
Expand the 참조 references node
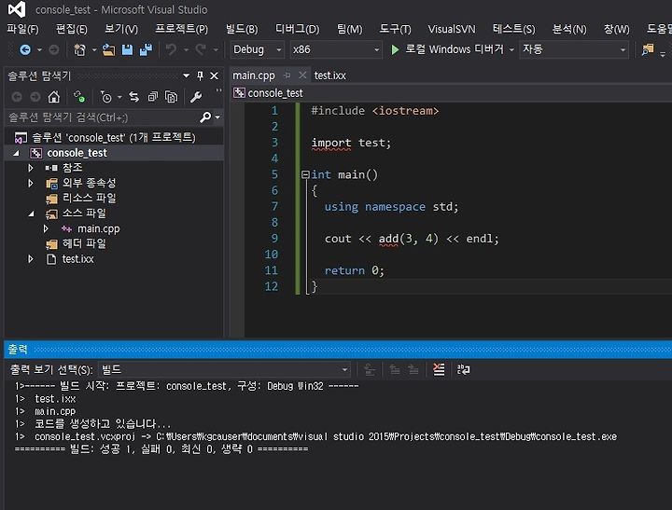[31, 168]
